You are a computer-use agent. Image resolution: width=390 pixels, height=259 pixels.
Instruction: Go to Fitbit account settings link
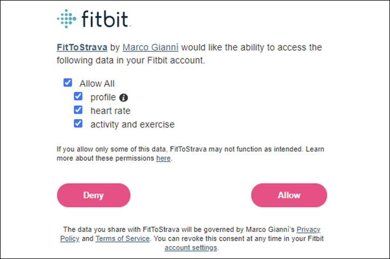point(191,248)
